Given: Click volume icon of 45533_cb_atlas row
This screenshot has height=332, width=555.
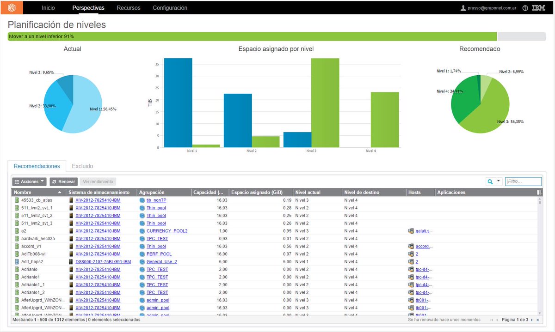Looking at the screenshot, I should click(x=17, y=200).
